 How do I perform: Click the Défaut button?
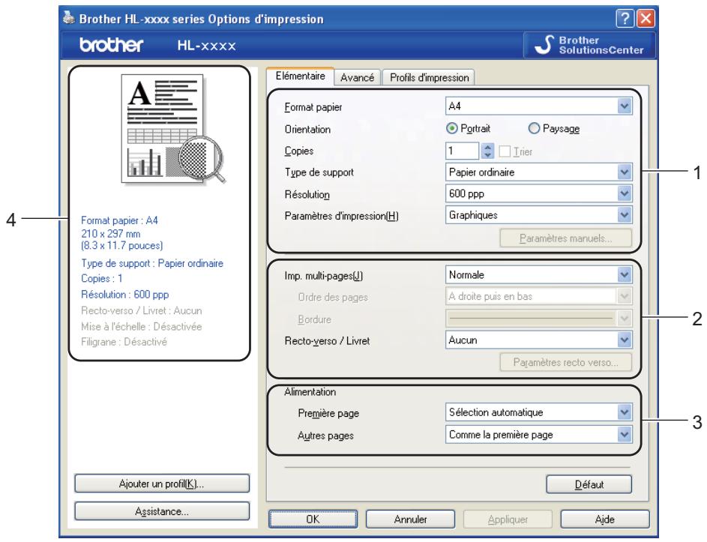click(589, 484)
